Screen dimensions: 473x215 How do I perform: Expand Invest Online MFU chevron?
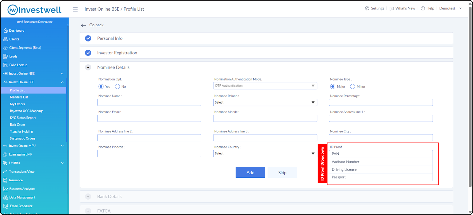pos(62,146)
